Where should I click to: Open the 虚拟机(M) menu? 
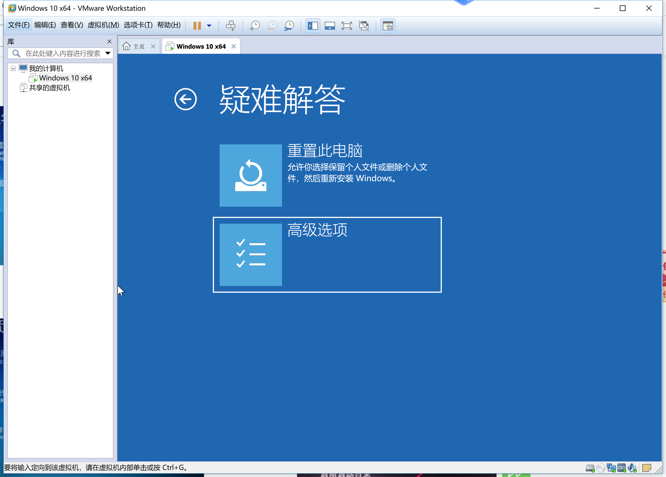(103, 25)
